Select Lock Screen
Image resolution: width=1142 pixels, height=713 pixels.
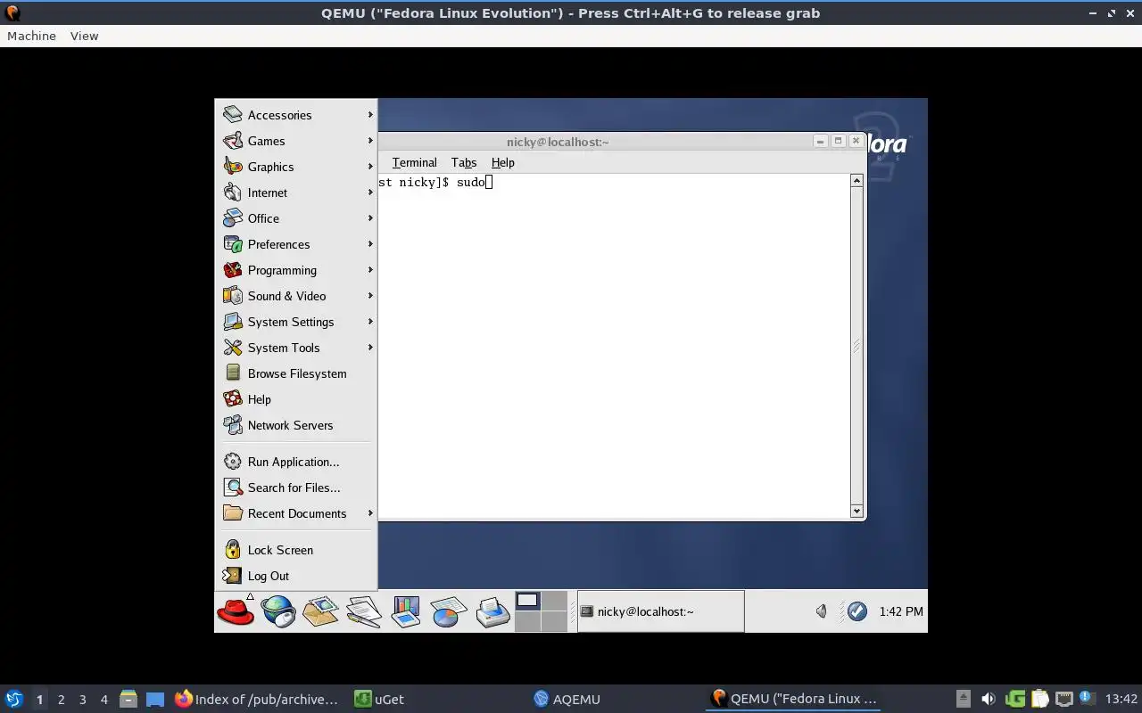pyautogui.click(x=296, y=550)
